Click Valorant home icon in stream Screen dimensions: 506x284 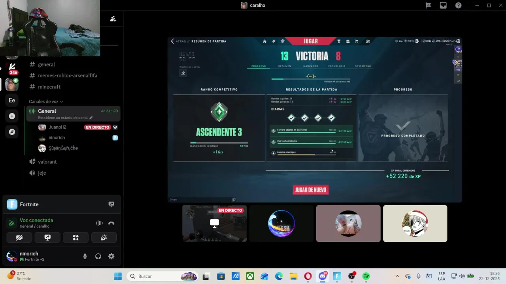(x=264, y=41)
